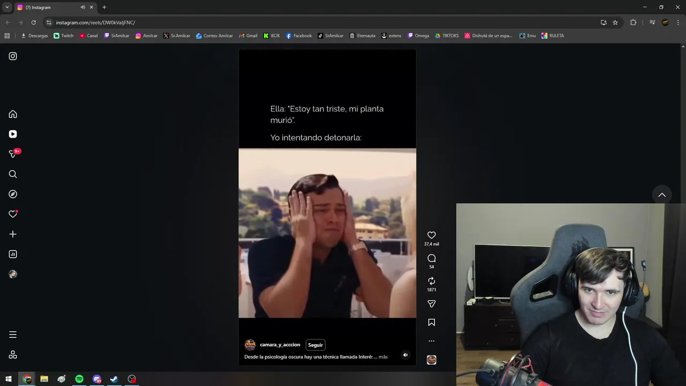Go to the previous reel with the up arrow

[x=662, y=195]
